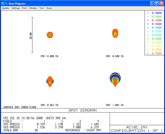Click the GEO radius value 4.008
This screenshot has width=165, height=134.
click(x=77, y=127)
